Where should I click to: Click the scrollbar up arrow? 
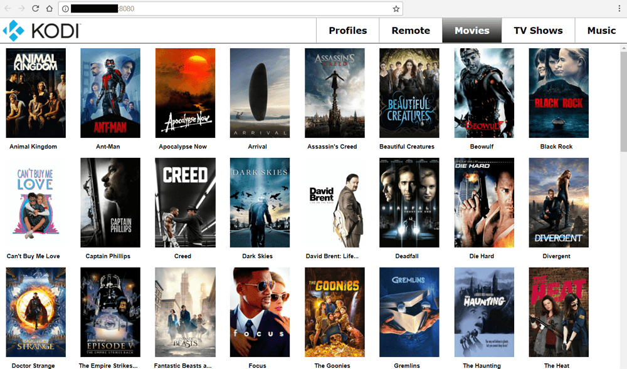tap(623, 48)
